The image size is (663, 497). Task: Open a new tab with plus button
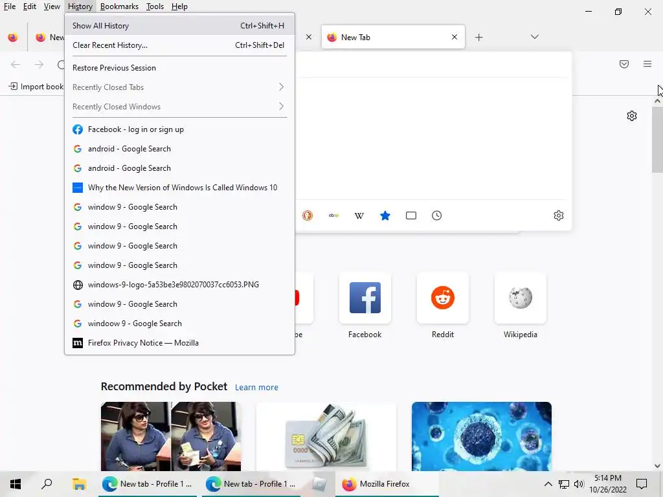(478, 37)
